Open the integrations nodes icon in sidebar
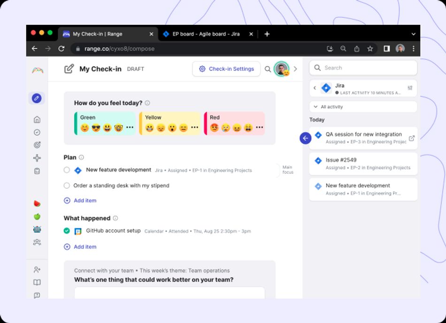The width and height of the screenshot is (446, 323). (37, 158)
